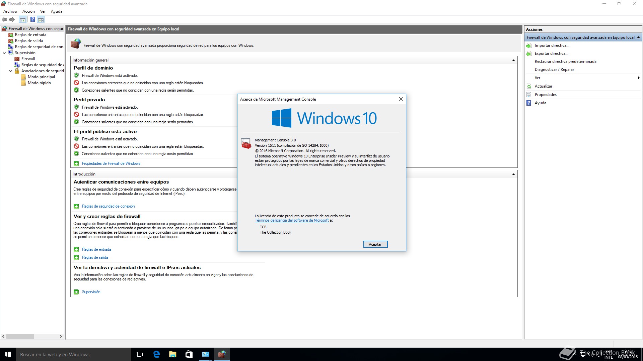Viewport: 643px width, 361px height.
Task: Click the tree pane horizontal scrollbar thumb
Action: point(20,337)
